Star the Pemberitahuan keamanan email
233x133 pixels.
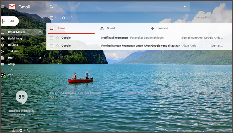pos(57,46)
